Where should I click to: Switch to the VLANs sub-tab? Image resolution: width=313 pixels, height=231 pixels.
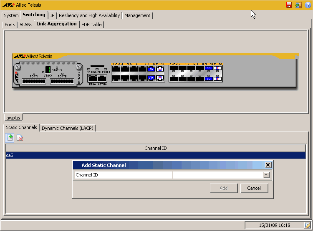(26, 25)
